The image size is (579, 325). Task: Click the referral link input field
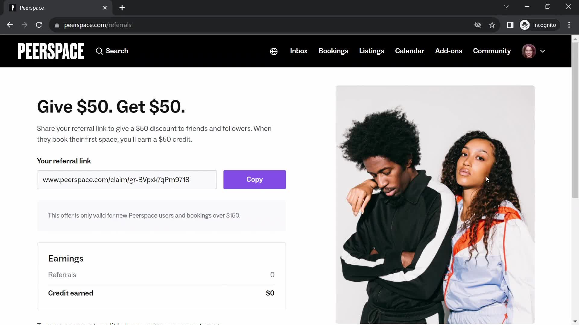(126, 179)
